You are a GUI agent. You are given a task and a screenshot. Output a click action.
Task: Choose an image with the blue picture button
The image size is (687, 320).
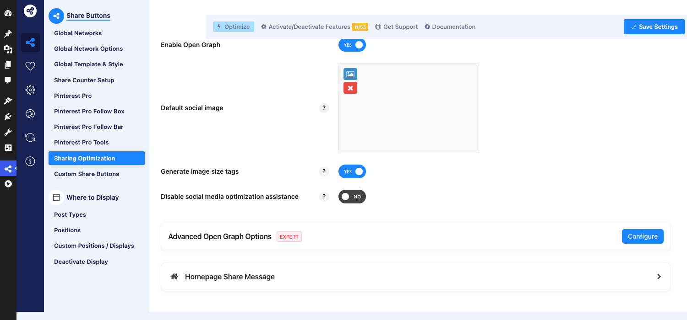pos(350,74)
